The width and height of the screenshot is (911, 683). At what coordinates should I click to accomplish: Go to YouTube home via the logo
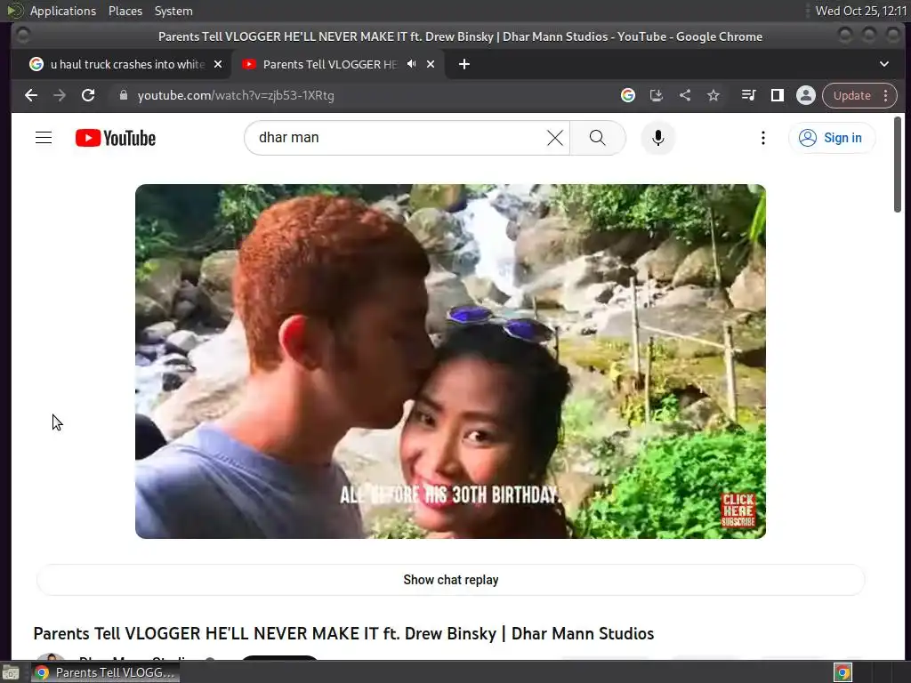tap(116, 138)
